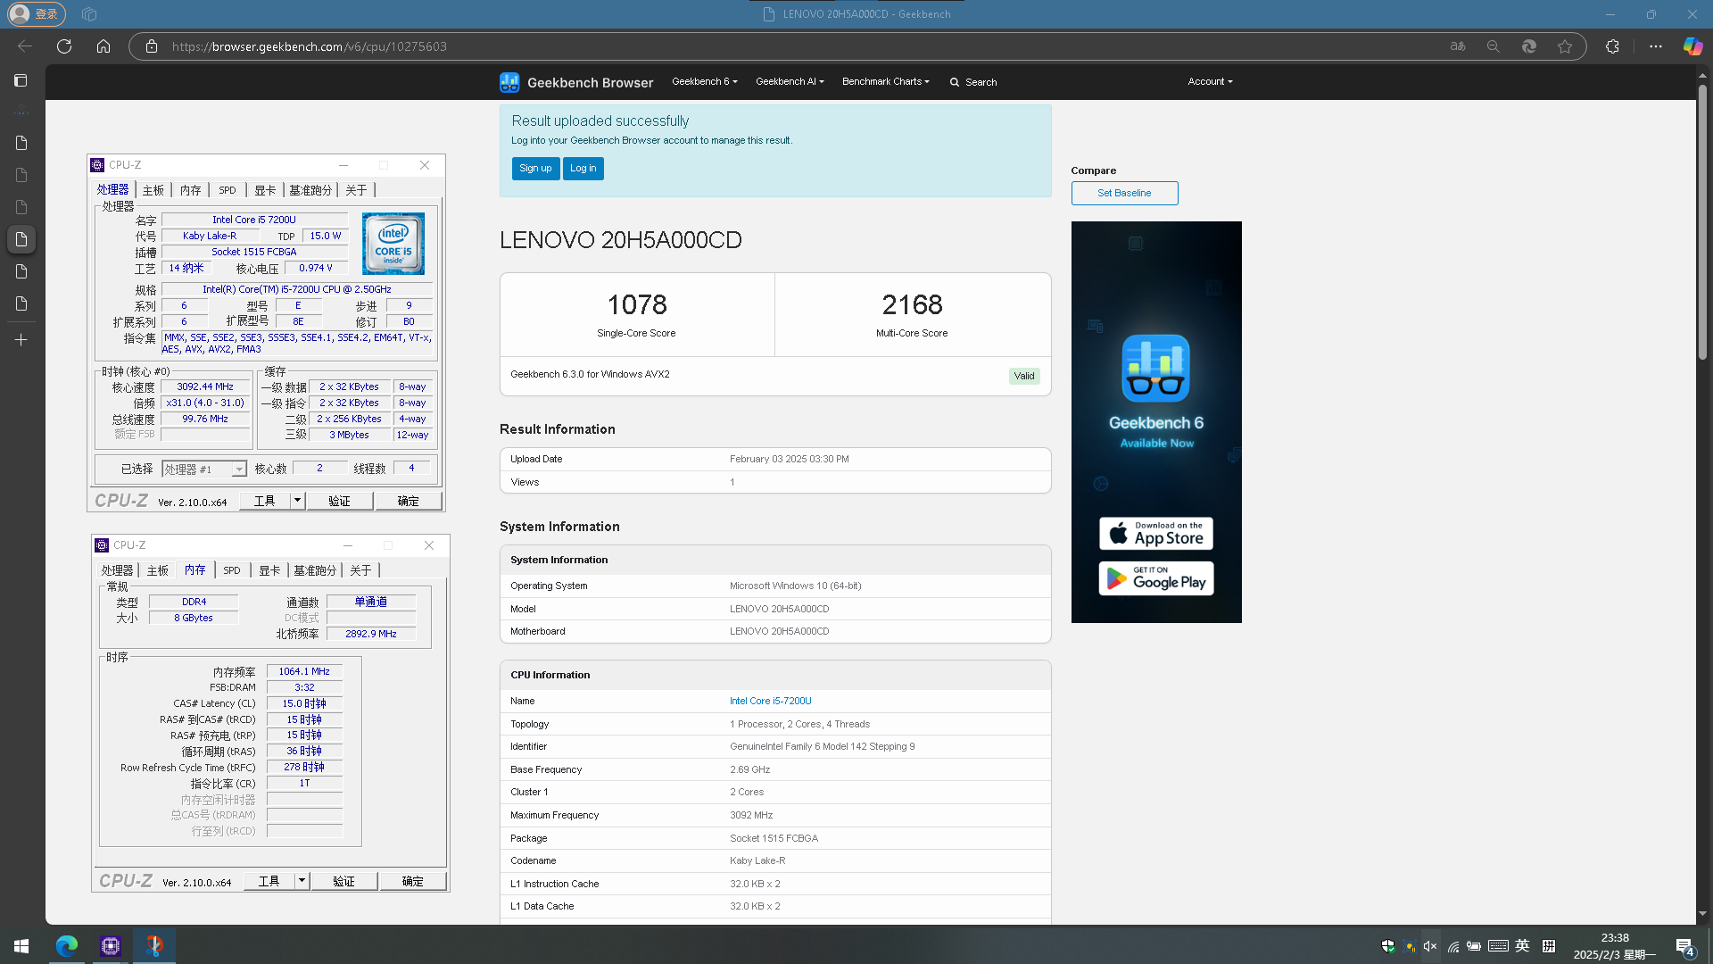
Task: Click the Log in button
Action: tap(583, 168)
